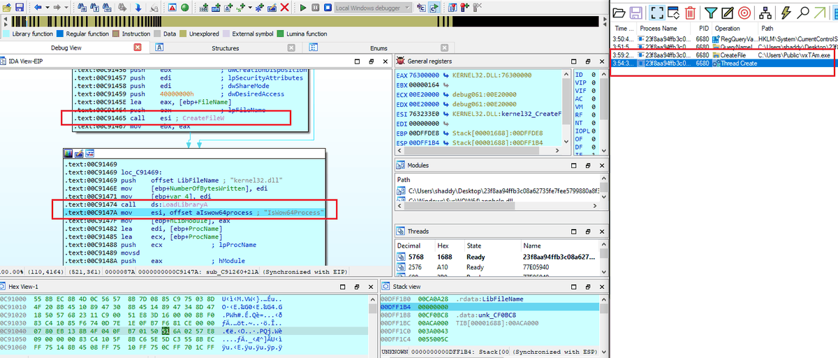Screen dimensions: 838x358
Task: Switch to the Enums tab
Action: (x=379, y=47)
